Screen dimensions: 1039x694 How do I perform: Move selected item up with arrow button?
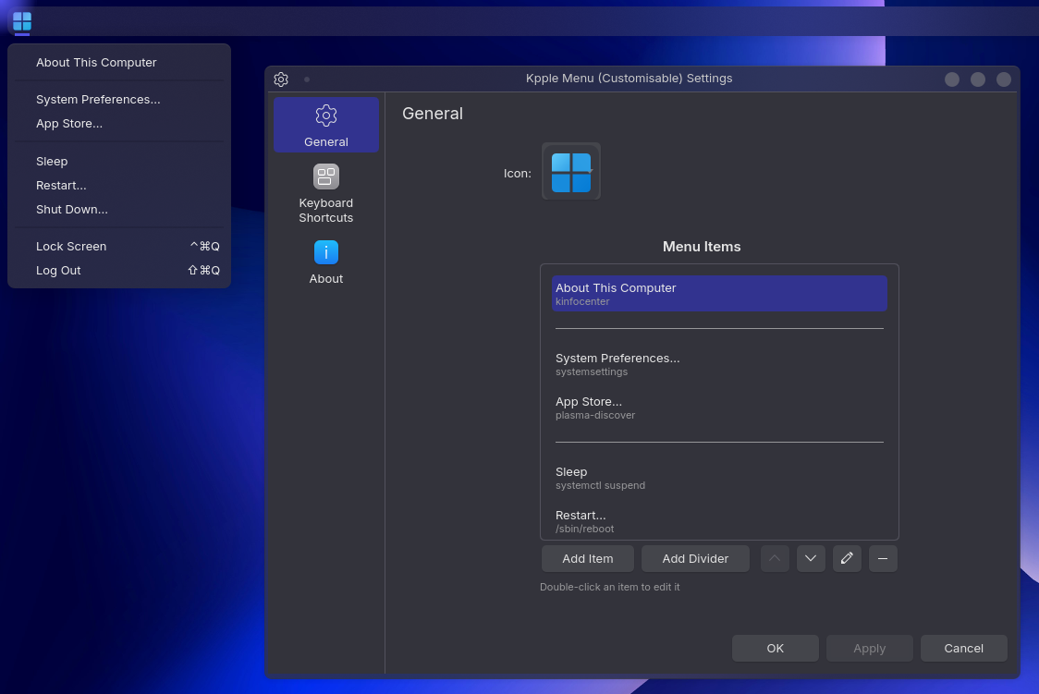(775, 559)
